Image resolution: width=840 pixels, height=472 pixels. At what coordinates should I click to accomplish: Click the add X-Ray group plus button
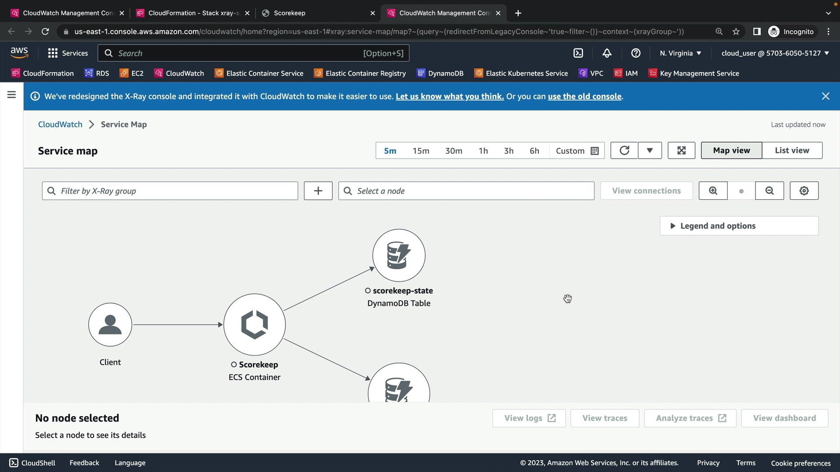tap(318, 191)
